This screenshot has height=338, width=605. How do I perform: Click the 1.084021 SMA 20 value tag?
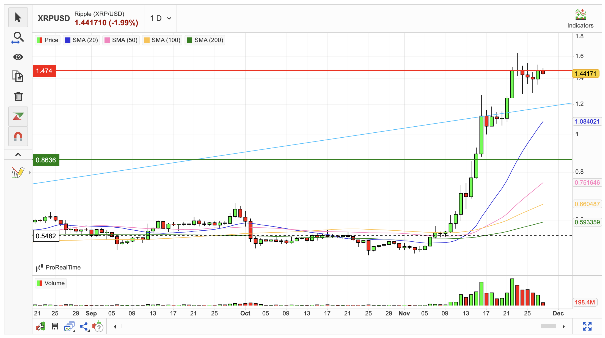tap(587, 121)
